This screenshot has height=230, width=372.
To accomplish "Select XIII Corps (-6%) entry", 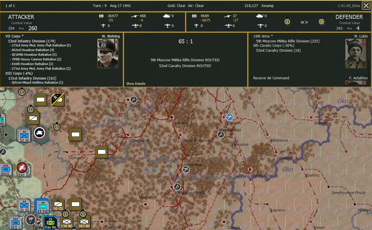I will (x=19, y=73).
